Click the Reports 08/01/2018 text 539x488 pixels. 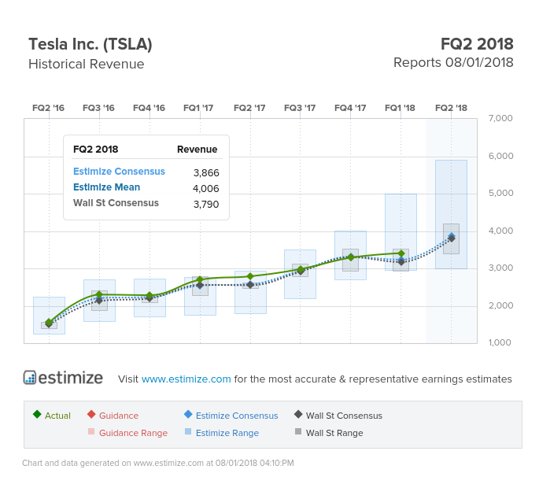click(453, 63)
